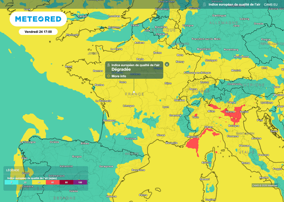
Task: Click the More info link in popup
Action: tap(119, 76)
